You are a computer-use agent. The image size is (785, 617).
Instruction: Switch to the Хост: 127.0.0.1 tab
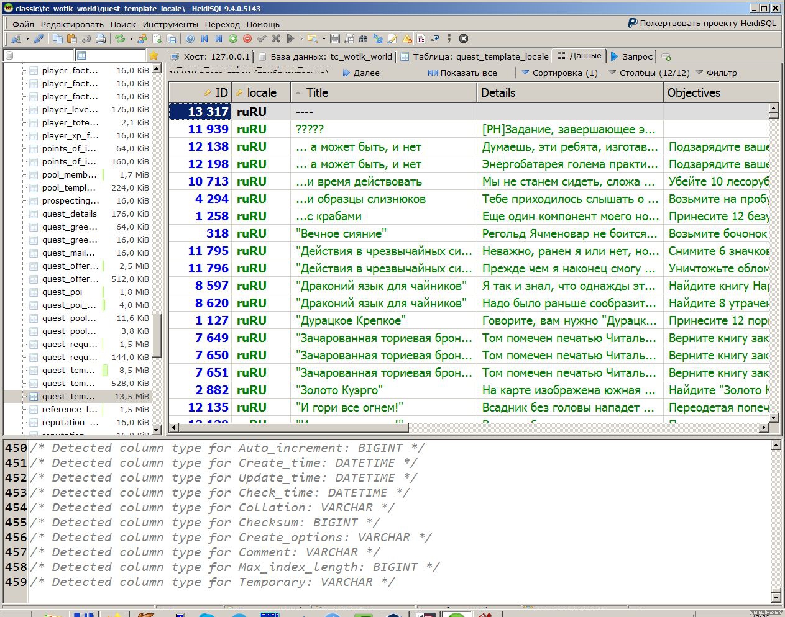pyautogui.click(x=210, y=56)
